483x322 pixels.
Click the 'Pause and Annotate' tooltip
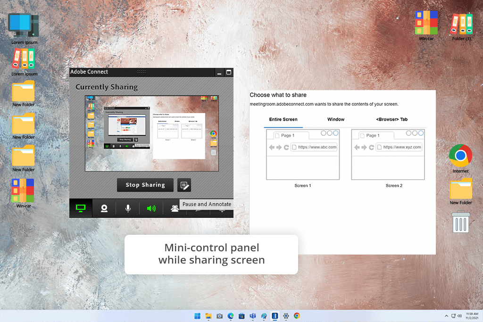click(207, 204)
